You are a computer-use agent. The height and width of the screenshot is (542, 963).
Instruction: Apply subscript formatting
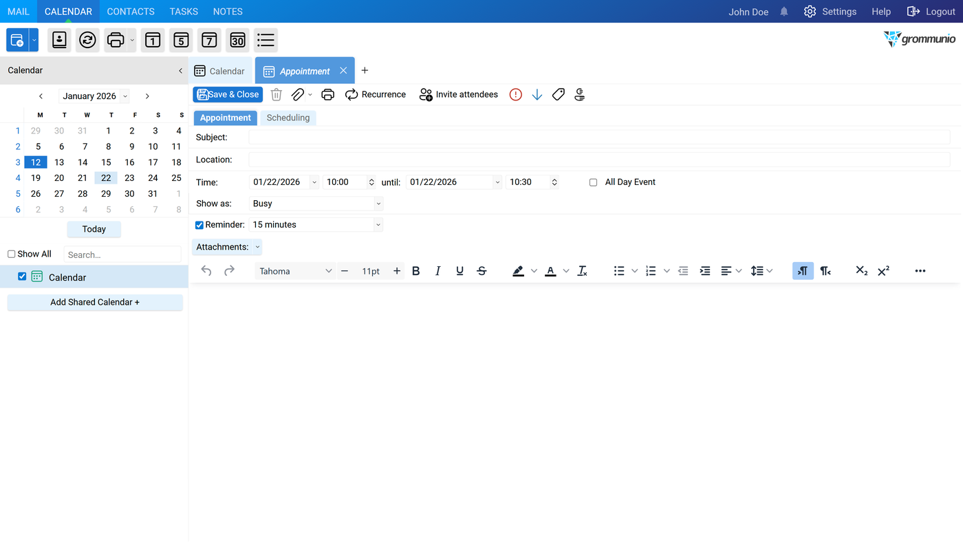tap(861, 271)
